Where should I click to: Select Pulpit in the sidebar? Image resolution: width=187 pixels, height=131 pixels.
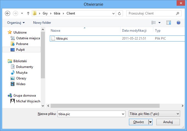tap(21, 50)
